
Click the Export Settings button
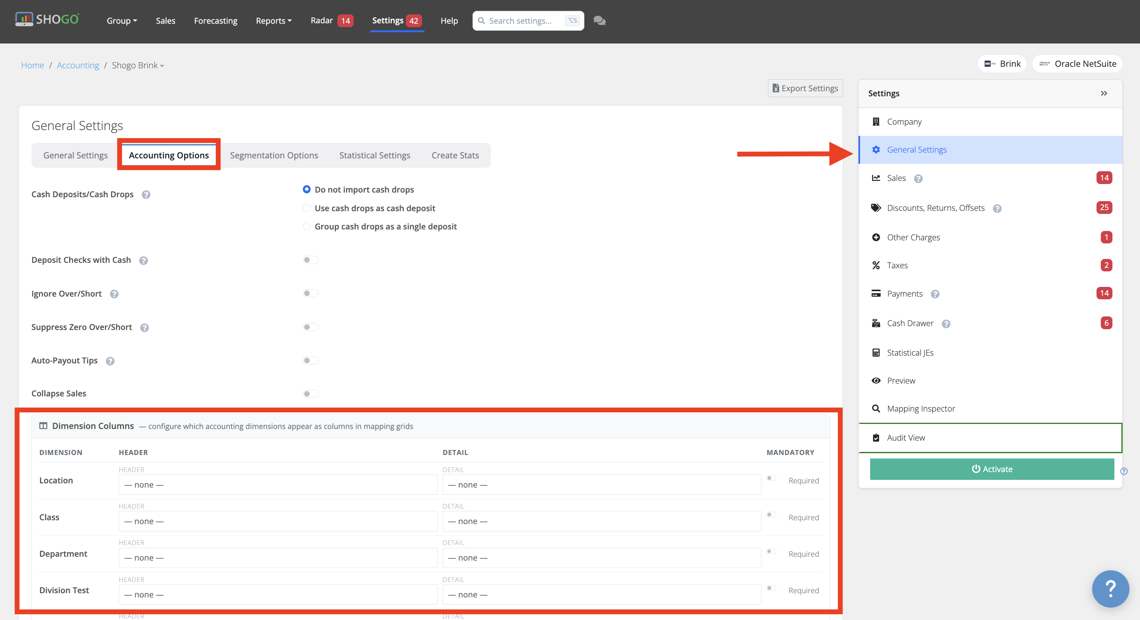coord(805,88)
